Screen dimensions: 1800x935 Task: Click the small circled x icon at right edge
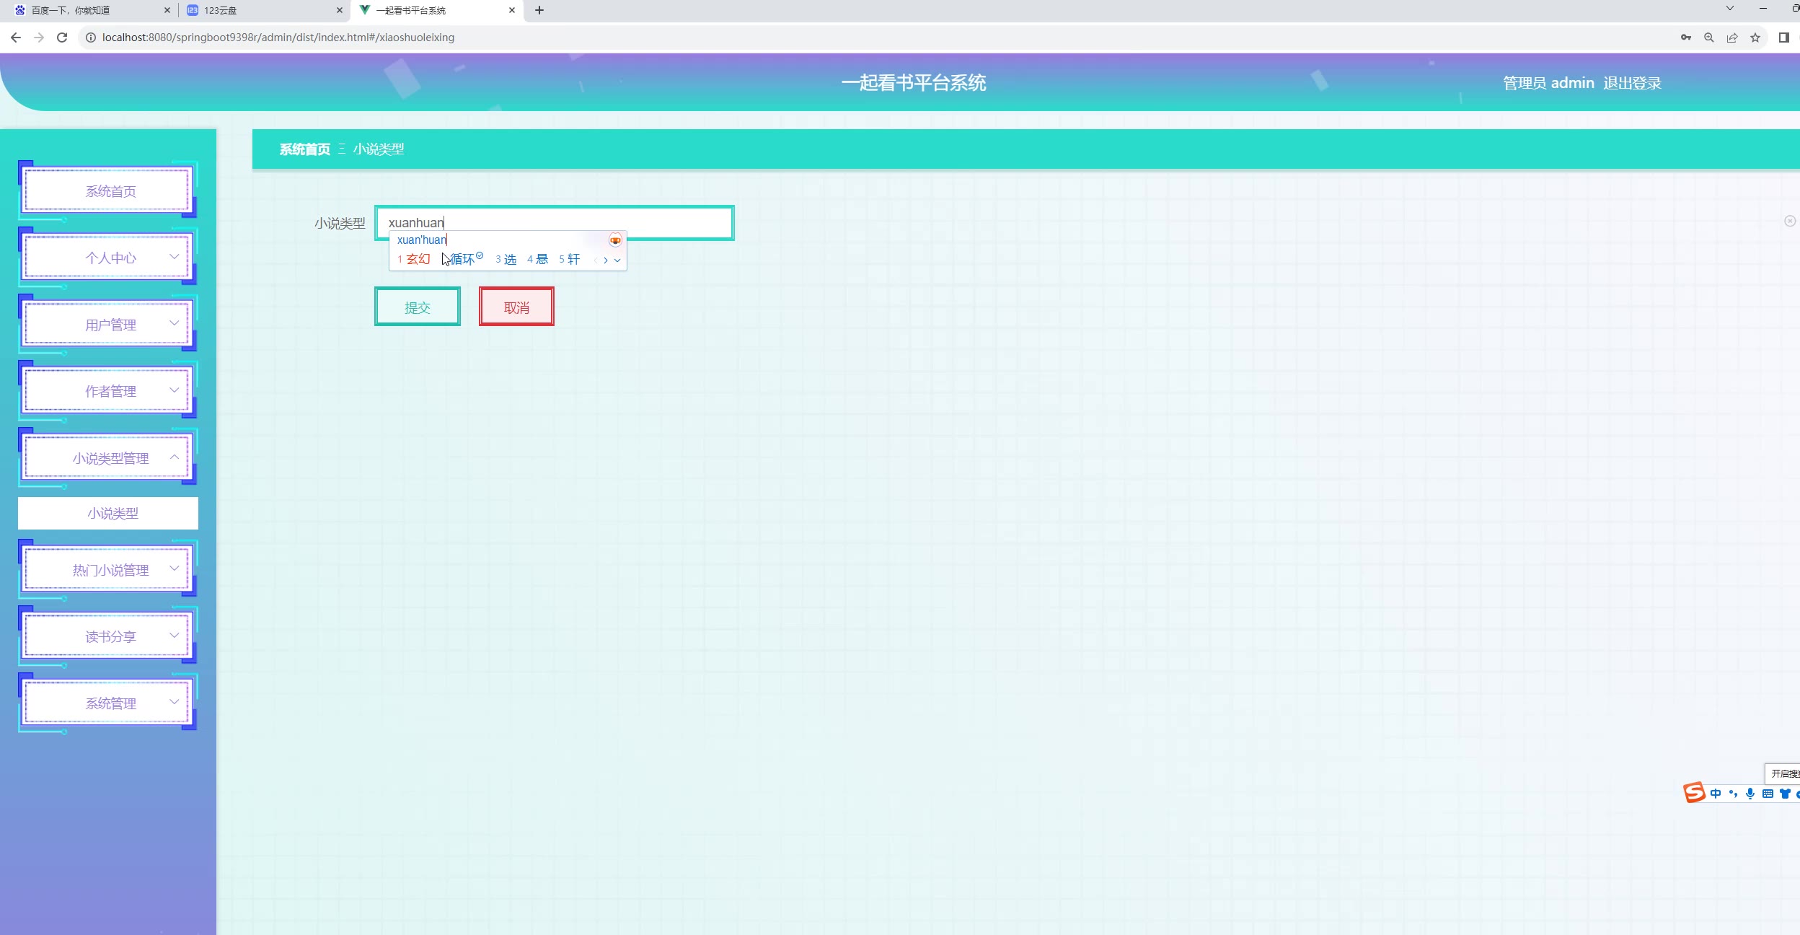coord(1790,221)
